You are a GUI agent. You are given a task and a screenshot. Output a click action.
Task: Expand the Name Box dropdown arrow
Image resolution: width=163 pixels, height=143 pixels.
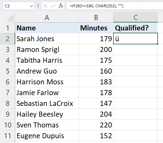pyautogui.click(x=31, y=6)
